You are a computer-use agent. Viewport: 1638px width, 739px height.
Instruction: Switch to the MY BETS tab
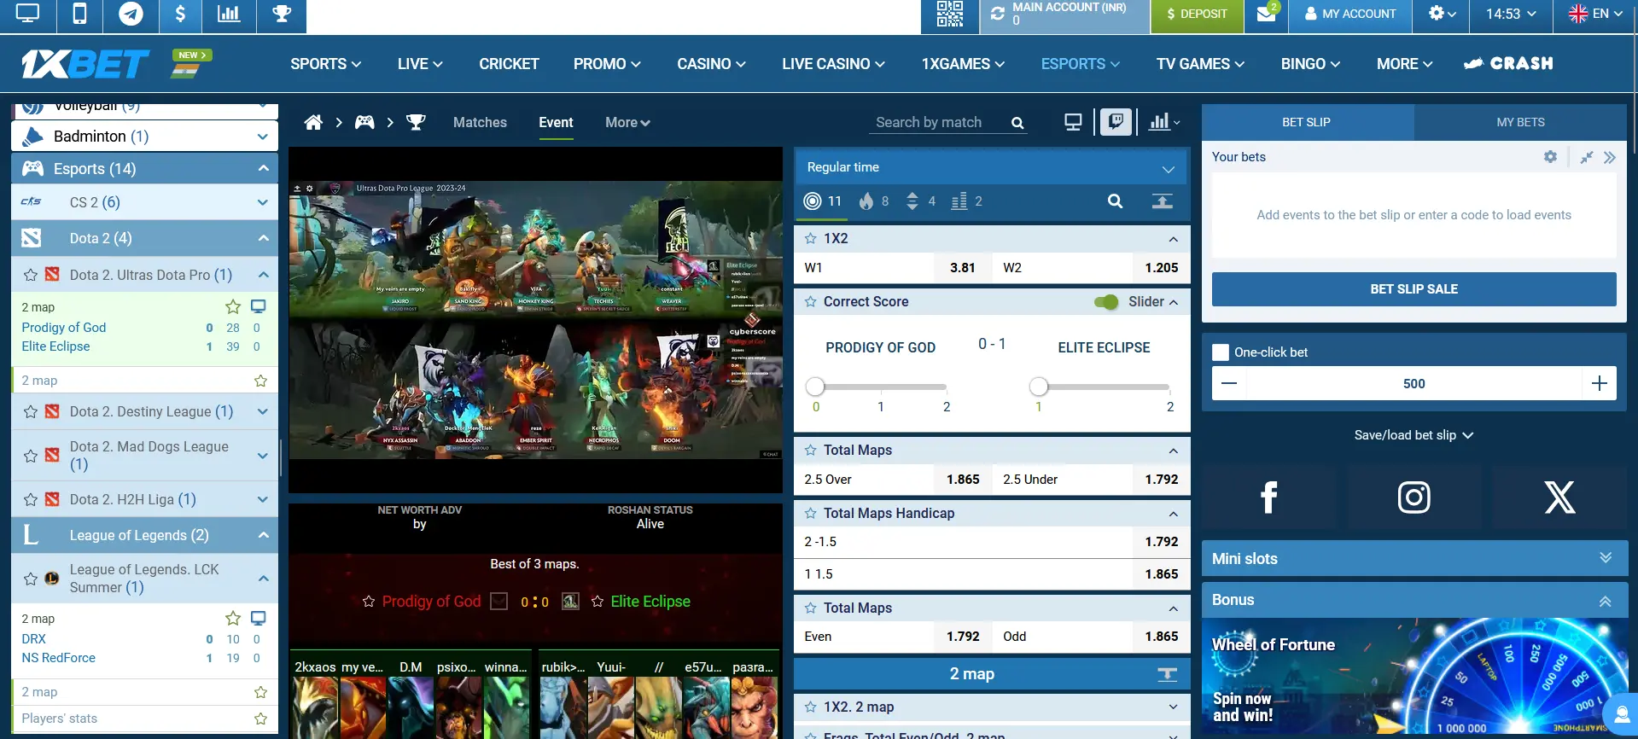(1520, 122)
